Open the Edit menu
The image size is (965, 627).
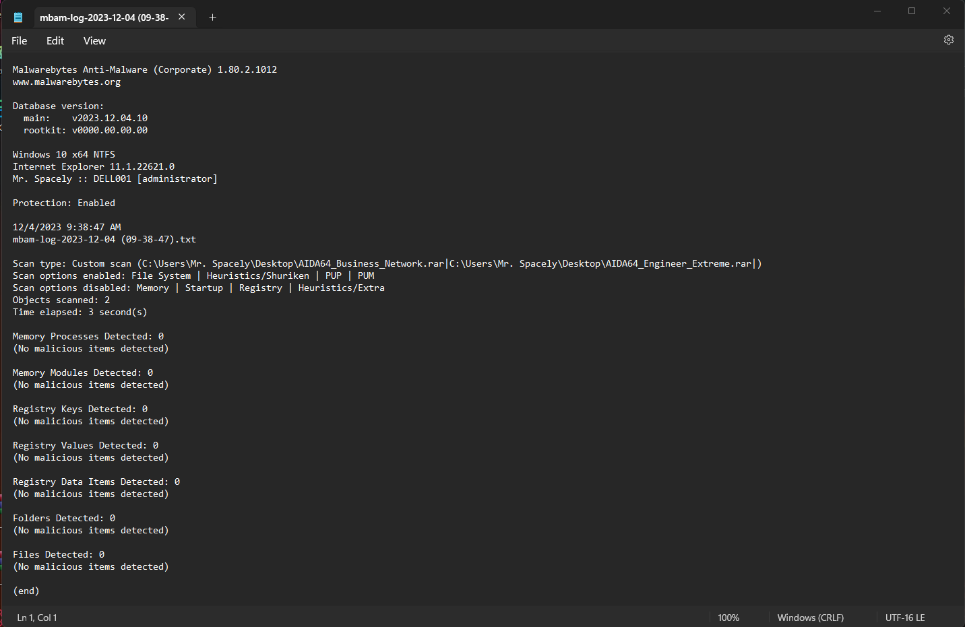pyautogui.click(x=55, y=41)
